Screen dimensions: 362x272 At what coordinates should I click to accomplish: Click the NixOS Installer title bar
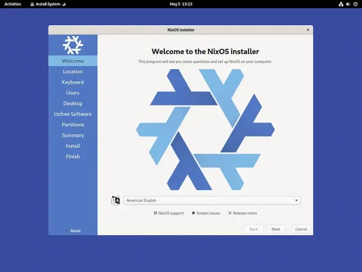click(181, 30)
